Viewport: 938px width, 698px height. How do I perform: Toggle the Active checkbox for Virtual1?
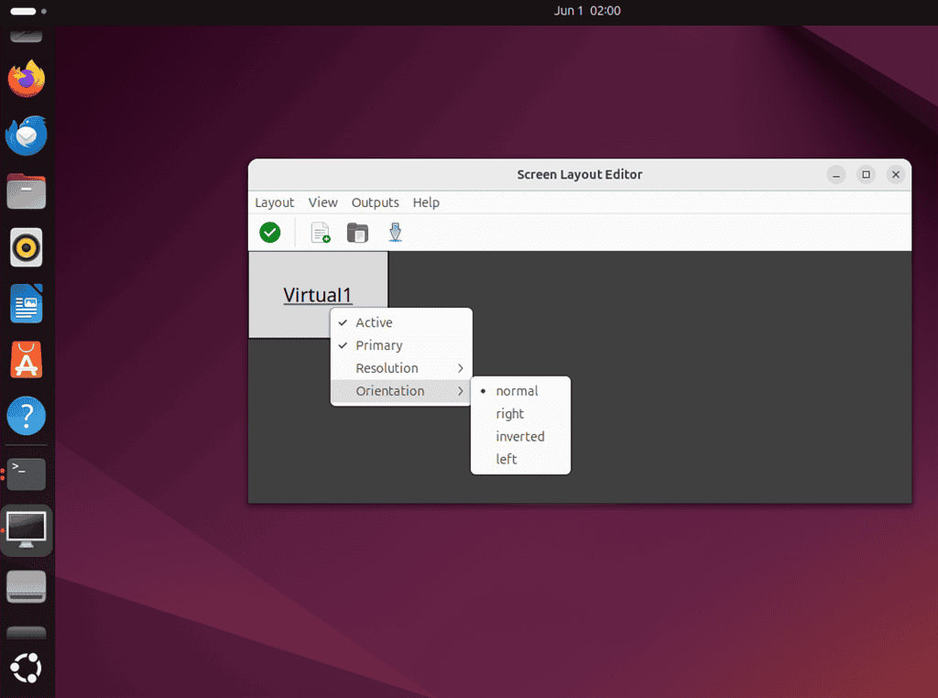coord(401,322)
